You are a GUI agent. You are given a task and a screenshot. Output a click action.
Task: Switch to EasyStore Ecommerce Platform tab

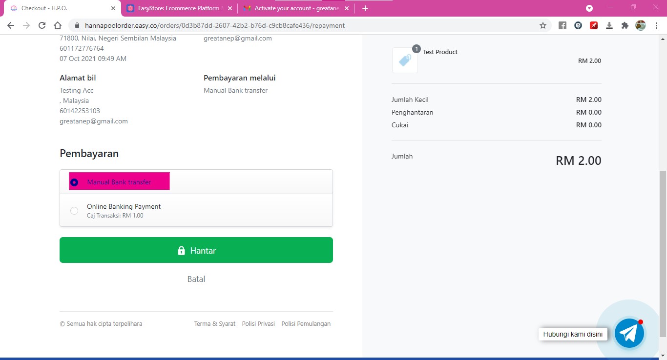[x=179, y=8]
